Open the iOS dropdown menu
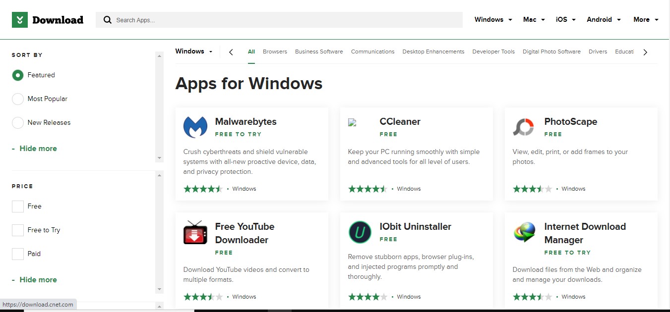Image resolution: width=670 pixels, height=312 pixels. [566, 20]
